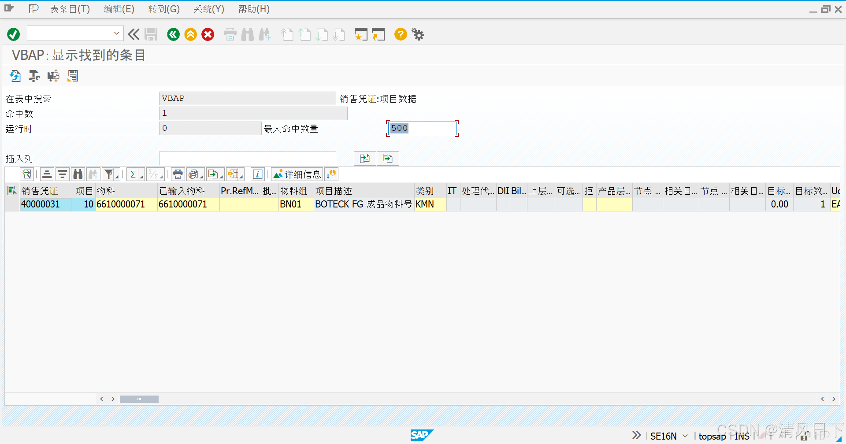Viewport: 846px width, 444px height.
Task: Sort results descending
Action: 62,174
